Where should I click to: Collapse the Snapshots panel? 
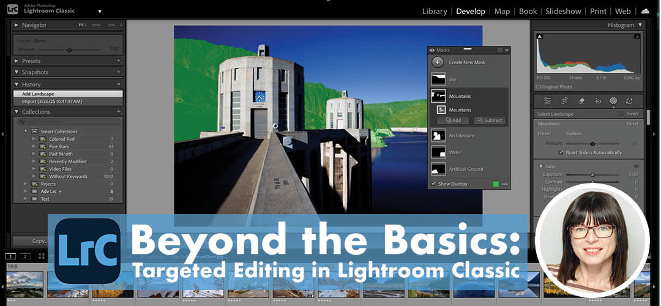[x=17, y=72]
